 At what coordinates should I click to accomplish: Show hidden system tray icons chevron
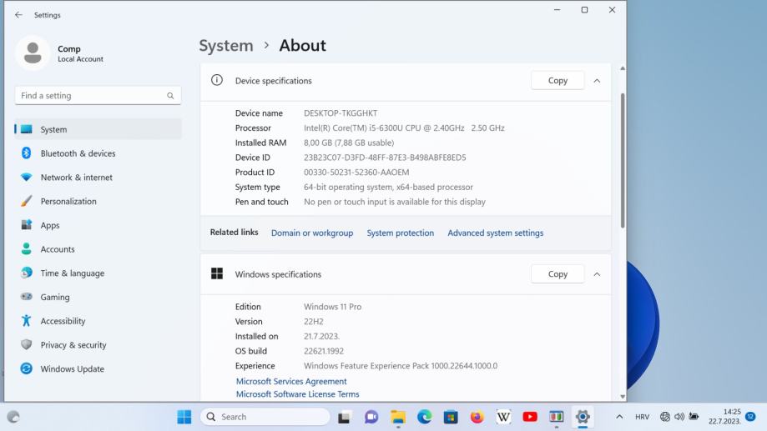(619, 417)
